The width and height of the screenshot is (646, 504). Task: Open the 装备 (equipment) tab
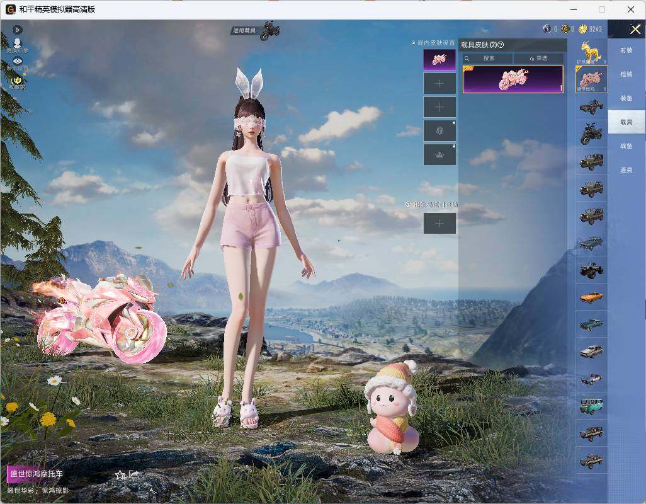(626, 98)
